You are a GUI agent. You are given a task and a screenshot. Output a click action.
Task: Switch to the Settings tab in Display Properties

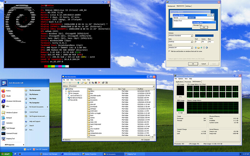(188, 6)
